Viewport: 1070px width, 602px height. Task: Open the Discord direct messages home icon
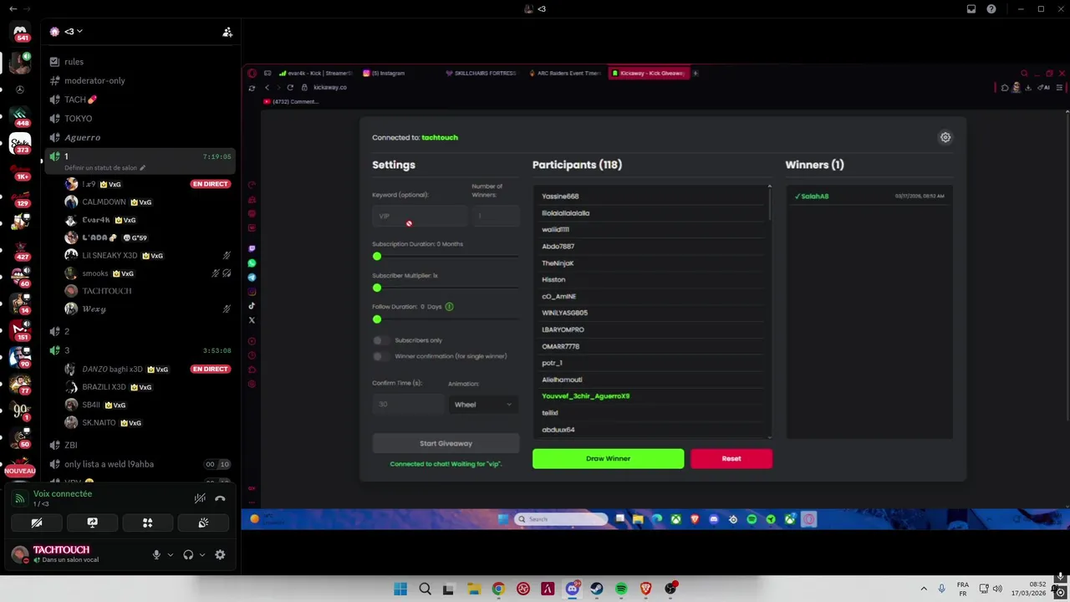(20, 33)
